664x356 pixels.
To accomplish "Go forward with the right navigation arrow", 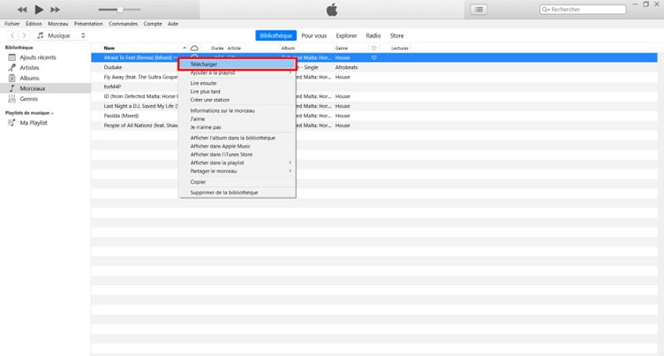I will click(24, 35).
